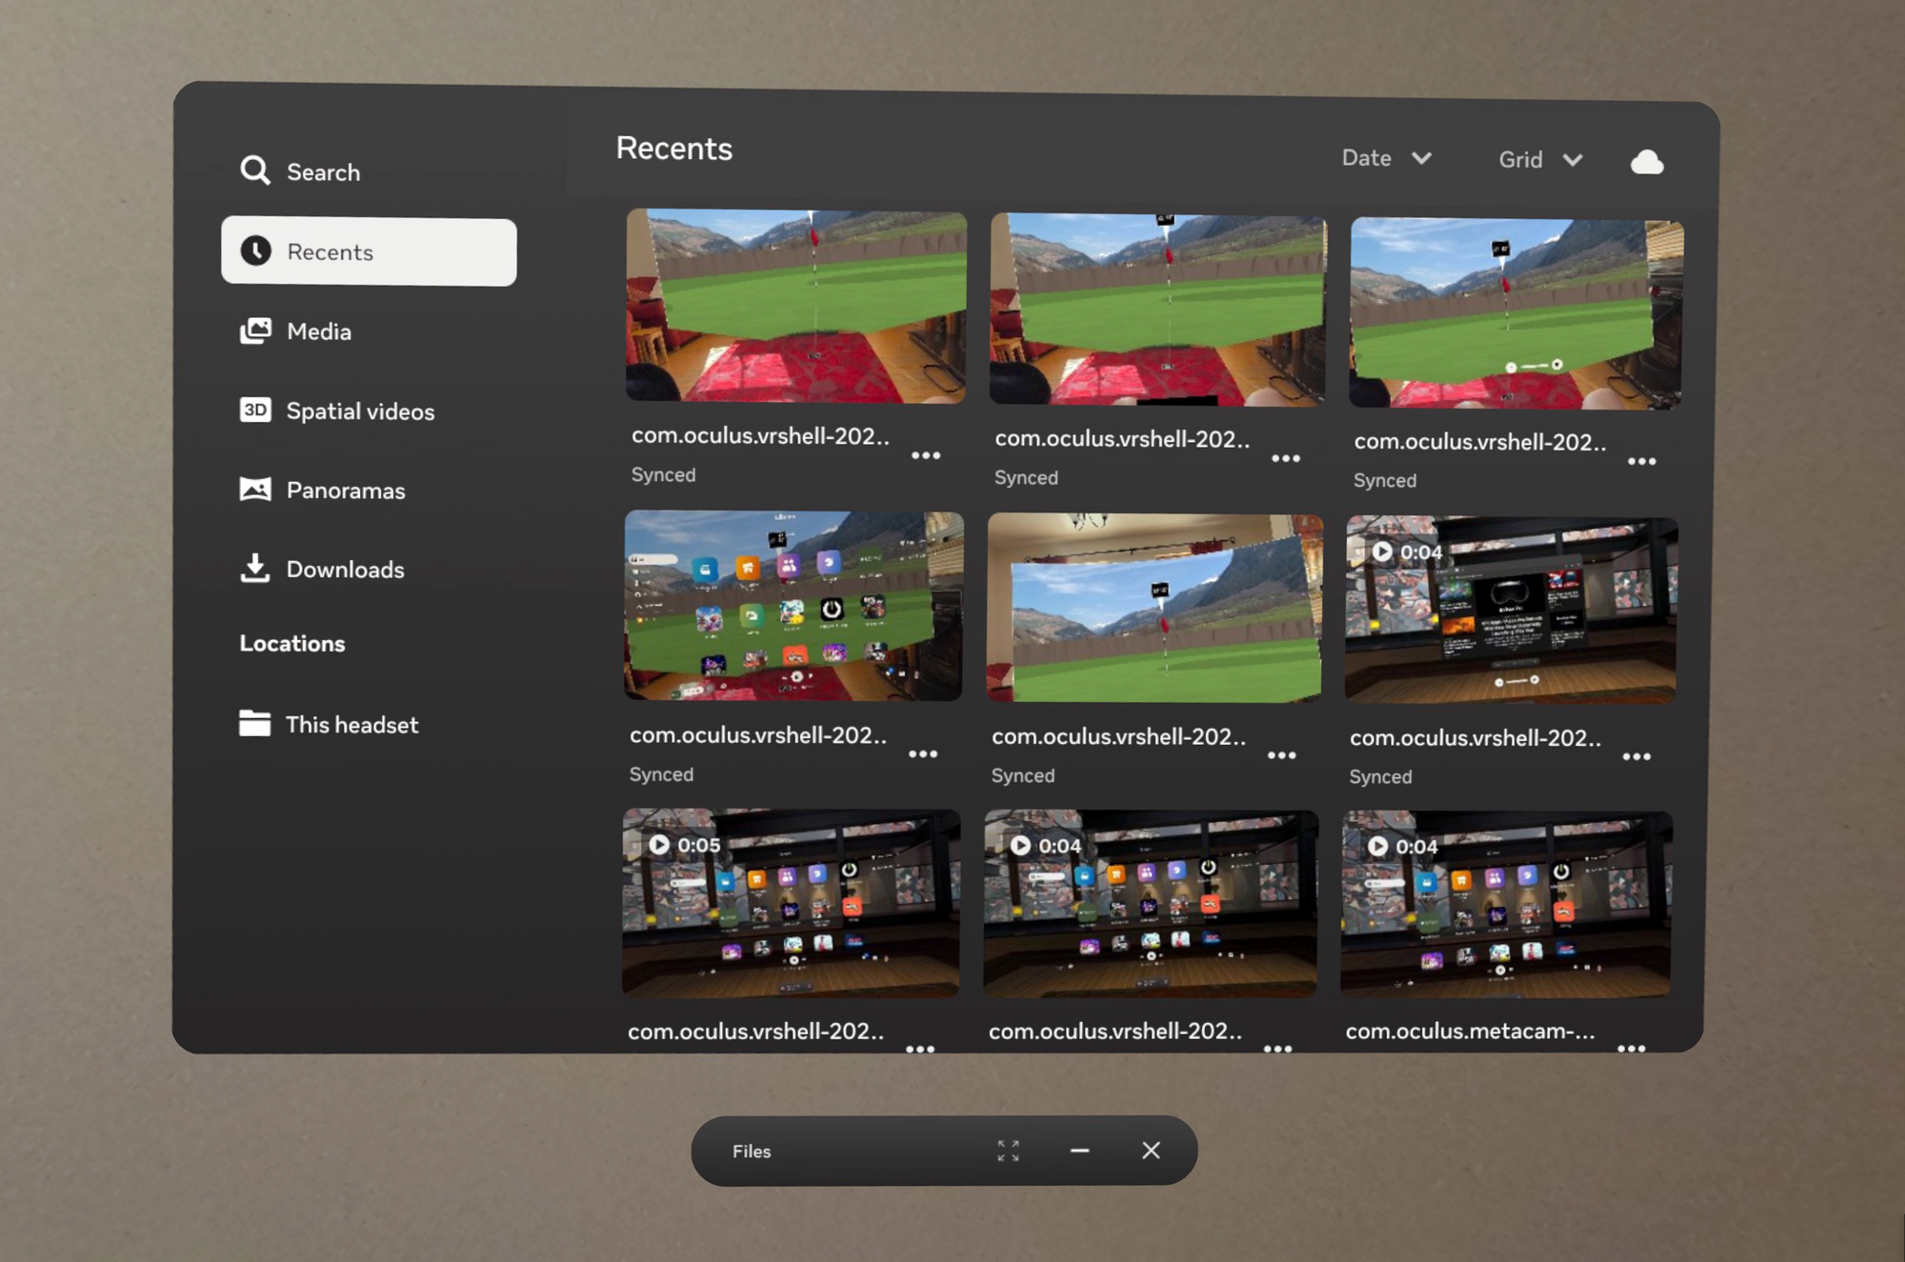Open the com.oculus.metacam video thumbnail
1905x1262 pixels.
tap(1505, 905)
